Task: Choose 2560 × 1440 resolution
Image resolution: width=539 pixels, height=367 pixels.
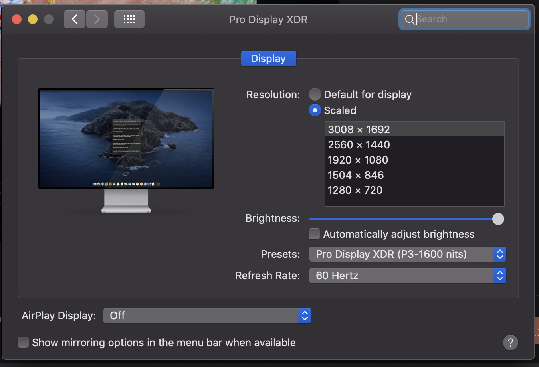Action: [415, 145]
